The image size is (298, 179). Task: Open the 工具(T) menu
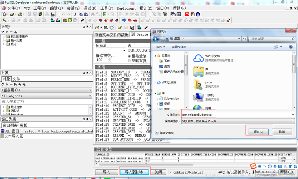click(107, 8)
